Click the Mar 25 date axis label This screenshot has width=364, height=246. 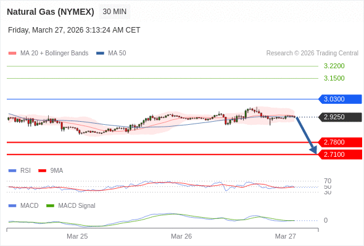point(77,236)
